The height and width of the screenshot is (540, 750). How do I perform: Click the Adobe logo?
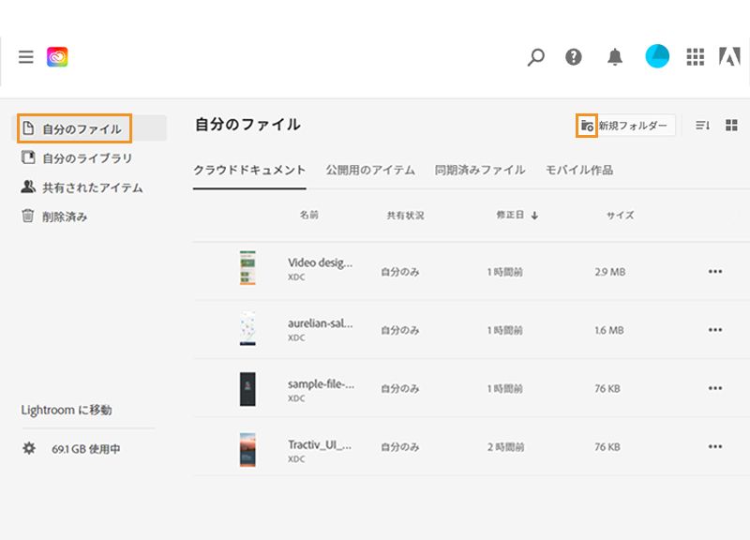(730, 57)
